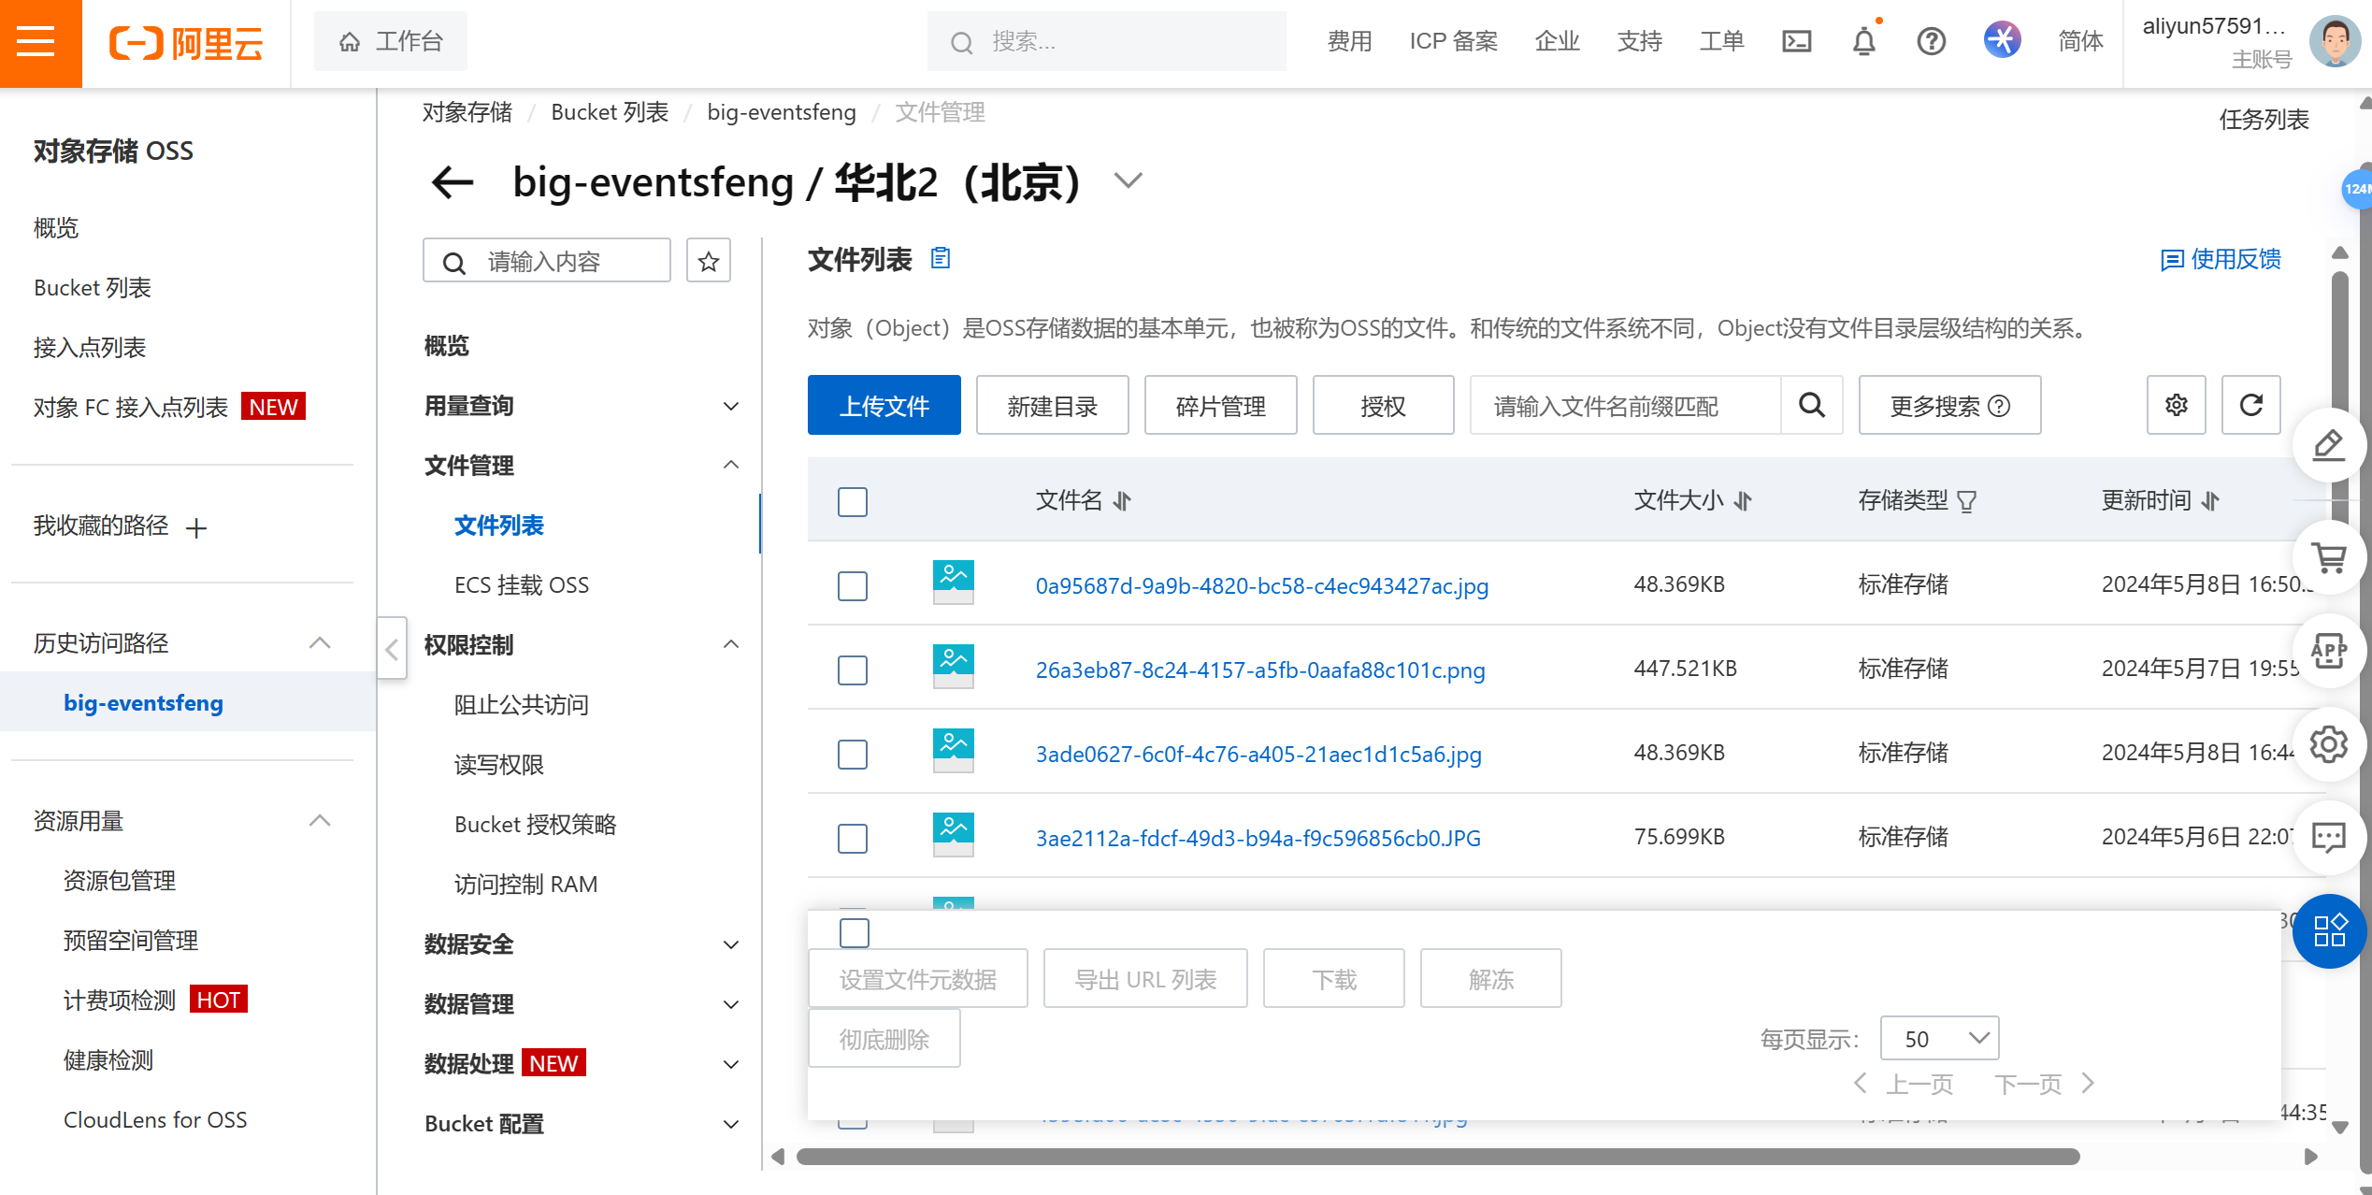Click image thumbnail for 0a95687d file
The height and width of the screenshot is (1195, 2372).
[953, 583]
